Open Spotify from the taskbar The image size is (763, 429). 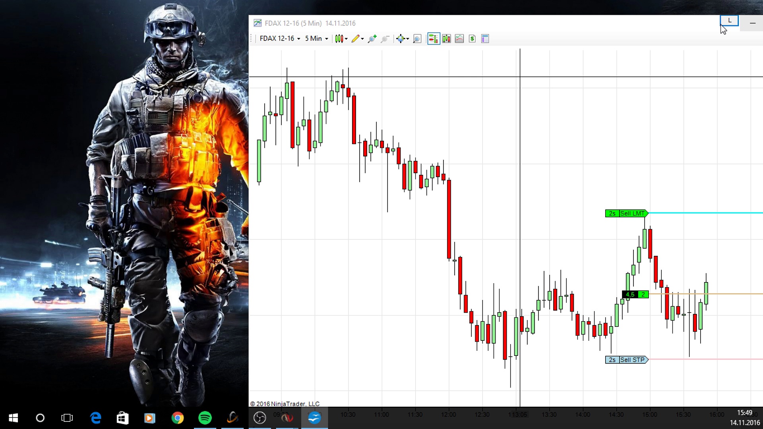[x=205, y=418]
